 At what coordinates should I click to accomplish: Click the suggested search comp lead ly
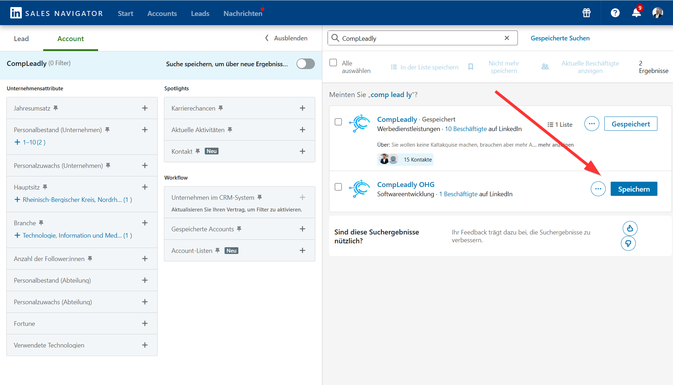pos(391,95)
